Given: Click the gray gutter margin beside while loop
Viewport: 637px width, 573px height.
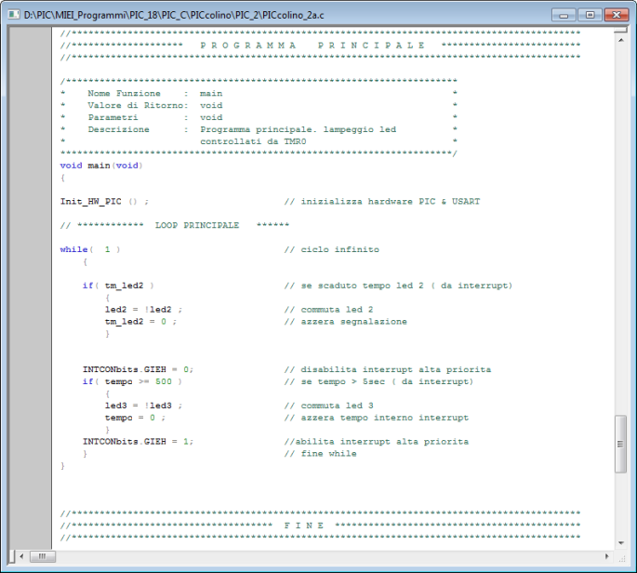Looking at the screenshot, I should 32,249.
